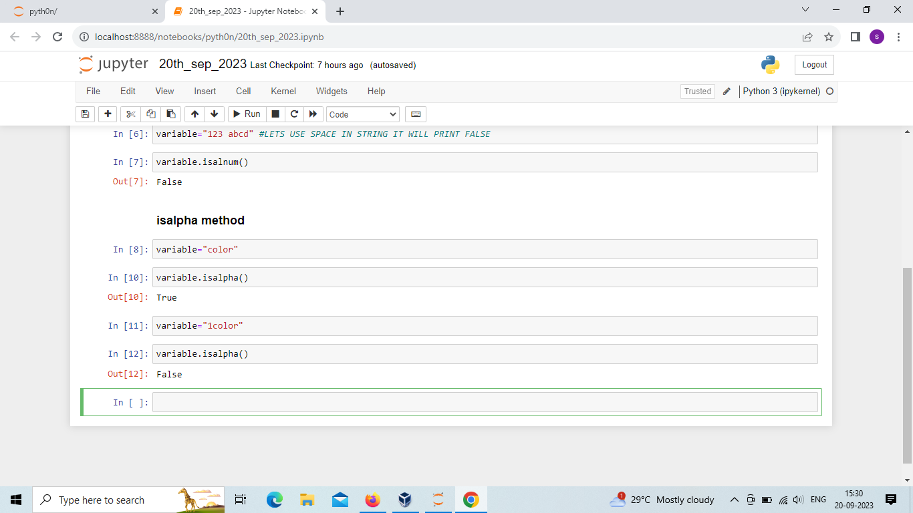This screenshot has width=913, height=513.
Task: Click the Logout button
Action: (x=813, y=64)
